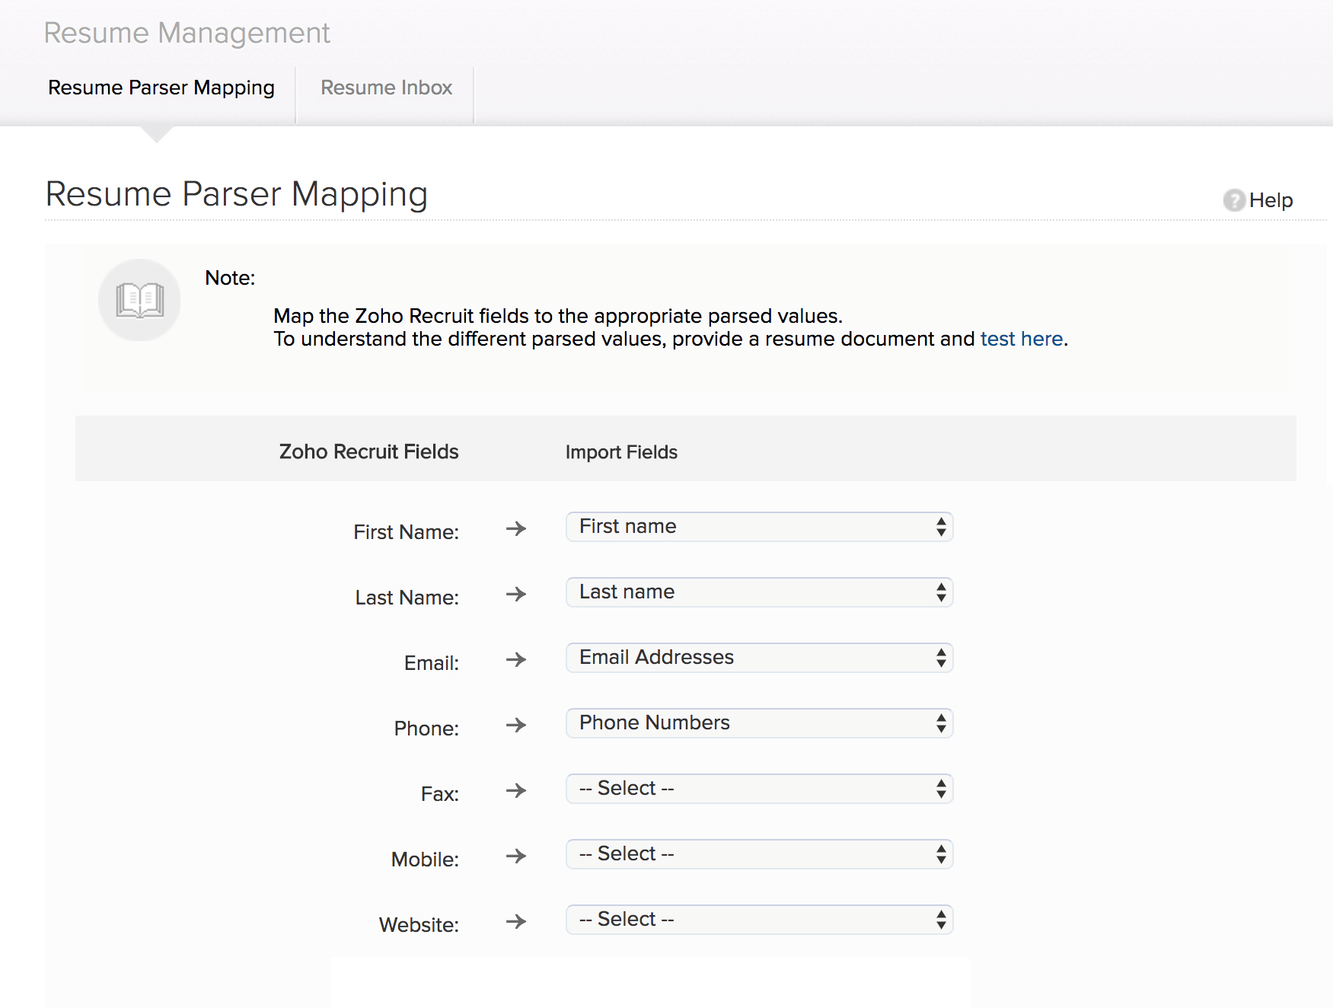Click the arrow icon beside Website
Screen dimensions: 1333x1008
click(x=516, y=921)
